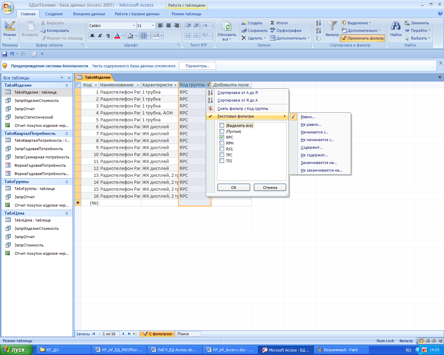Click OK in filter popup
444x355 pixels.
[234, 188]
